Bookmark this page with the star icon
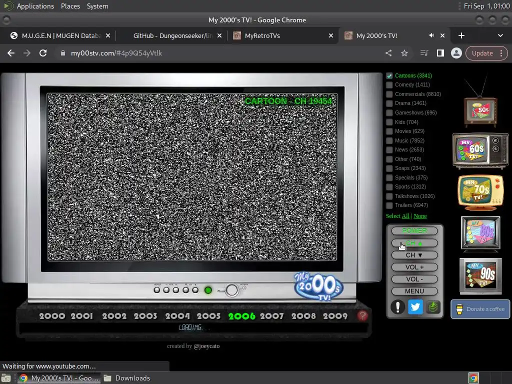The width and height of the screenshot is (512, 384). pyautogui.click(x=404, y=53)
